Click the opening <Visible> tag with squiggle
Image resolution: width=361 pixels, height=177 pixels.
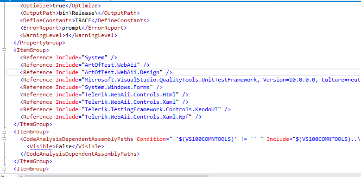[x=41, y=146]
